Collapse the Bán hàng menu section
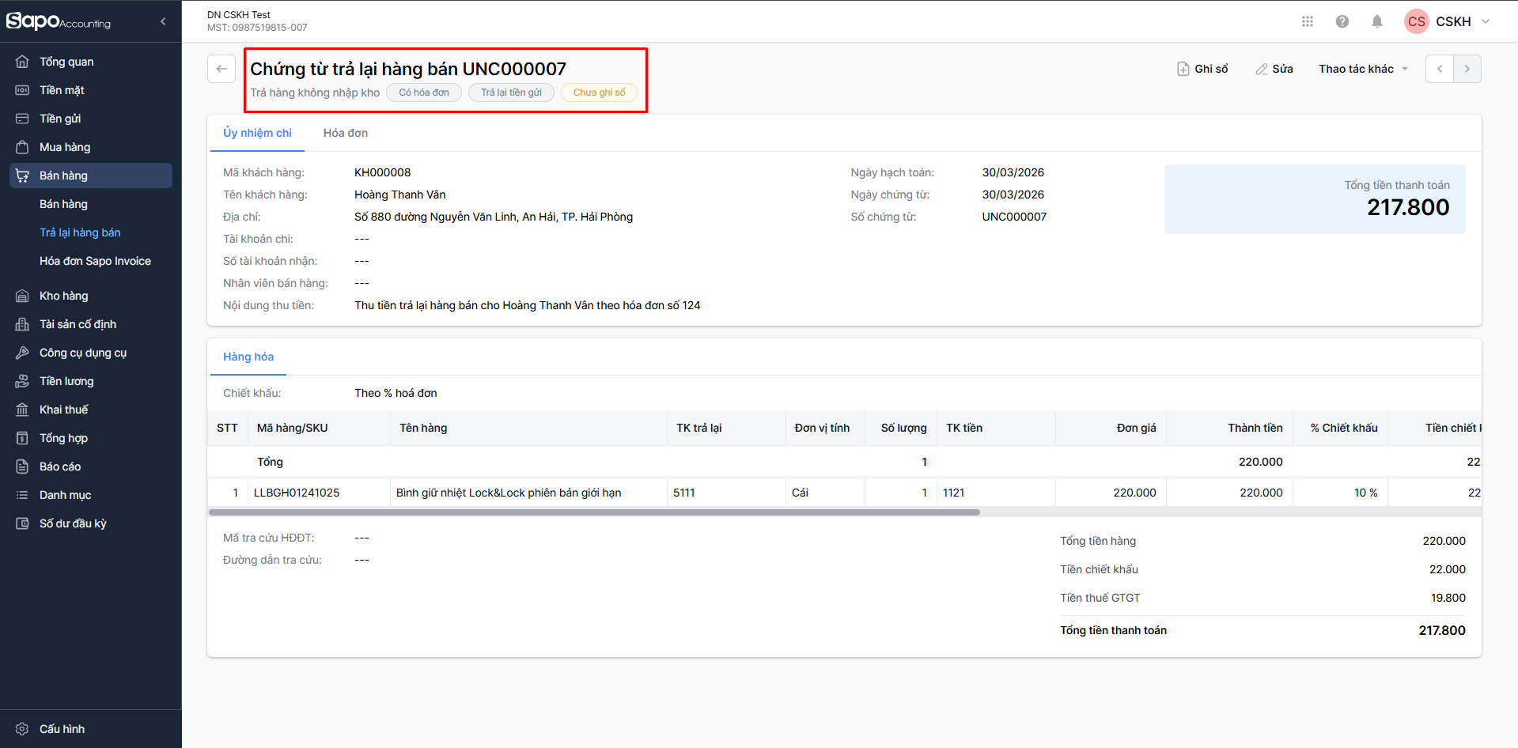This screenshot has height=748, width=1518. (91, 176)
